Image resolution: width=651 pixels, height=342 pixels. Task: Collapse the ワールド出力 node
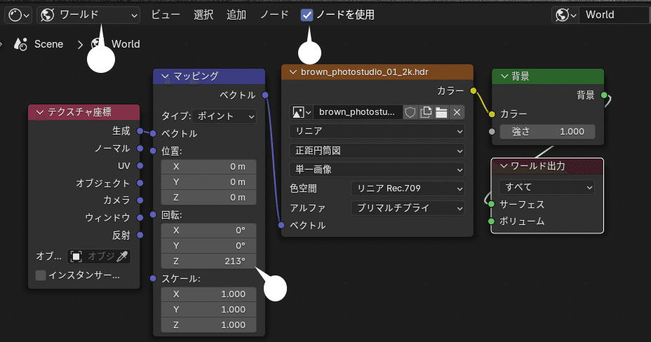[504, 166]
